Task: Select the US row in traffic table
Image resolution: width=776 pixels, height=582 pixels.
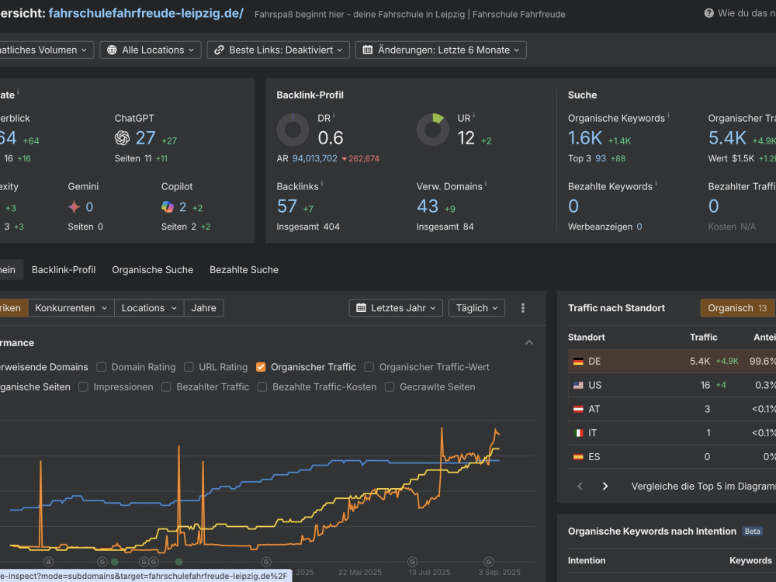Action: point(672,385)
